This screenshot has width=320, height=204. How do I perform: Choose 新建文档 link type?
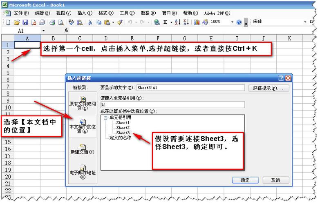(83, 149)
